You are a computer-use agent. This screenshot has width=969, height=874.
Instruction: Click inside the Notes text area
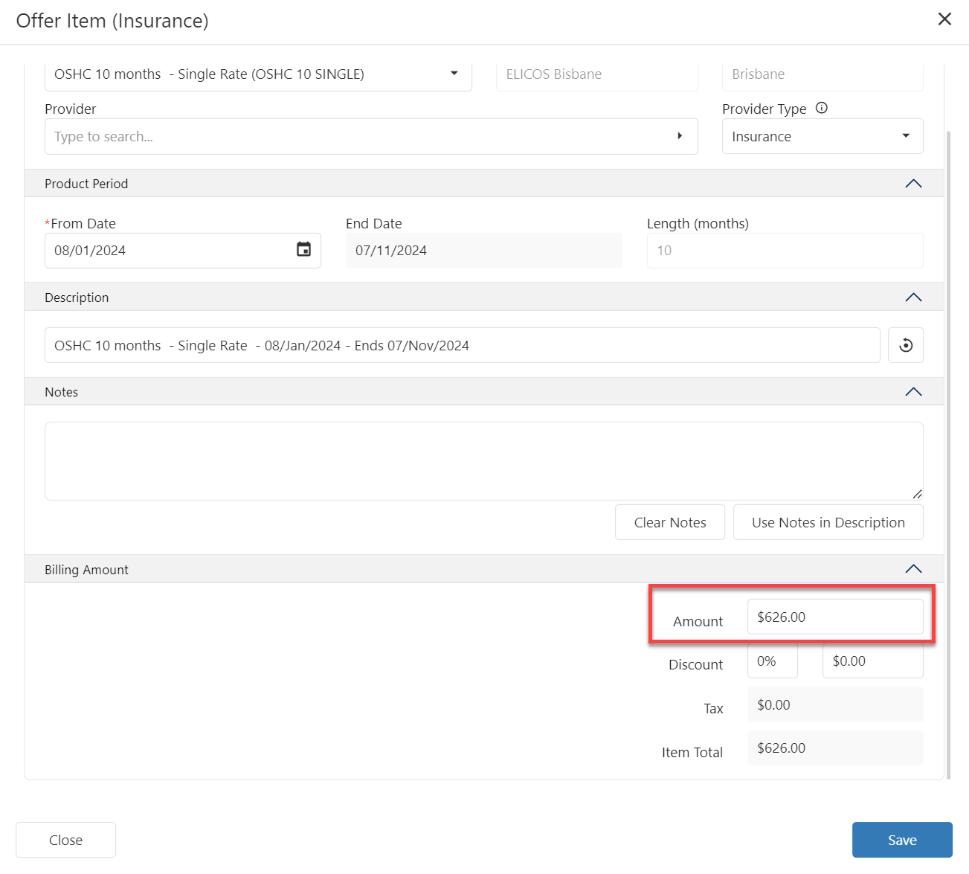pyautogui.click(x=483, y=461)
